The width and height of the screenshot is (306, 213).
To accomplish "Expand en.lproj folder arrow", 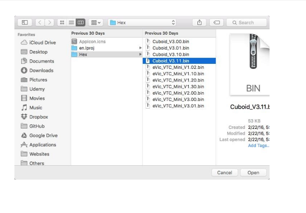I will (x=140, y=48).
